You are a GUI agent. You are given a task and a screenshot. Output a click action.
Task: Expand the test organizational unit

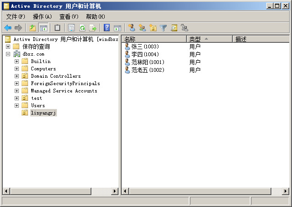tap(17, 98)
